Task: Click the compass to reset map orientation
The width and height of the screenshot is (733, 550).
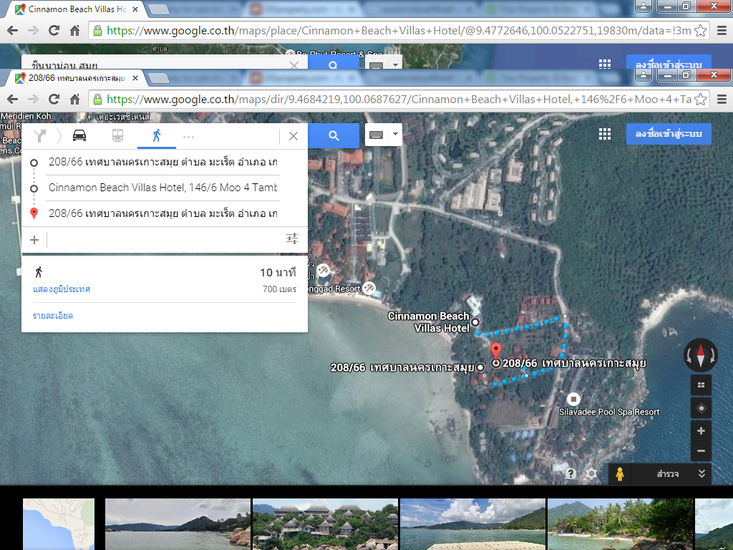Action: pos(700,355)
